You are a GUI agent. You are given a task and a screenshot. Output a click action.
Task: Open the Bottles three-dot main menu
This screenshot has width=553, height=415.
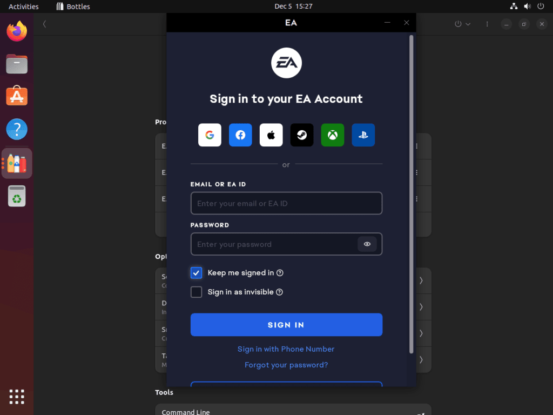(487, 24)
